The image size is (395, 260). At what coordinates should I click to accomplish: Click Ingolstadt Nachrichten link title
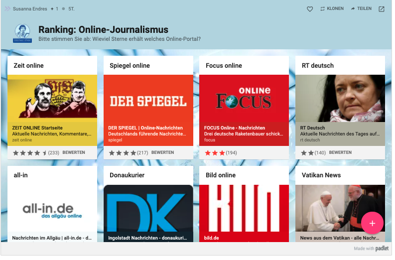pyautogui.click(x=147, y=238)
